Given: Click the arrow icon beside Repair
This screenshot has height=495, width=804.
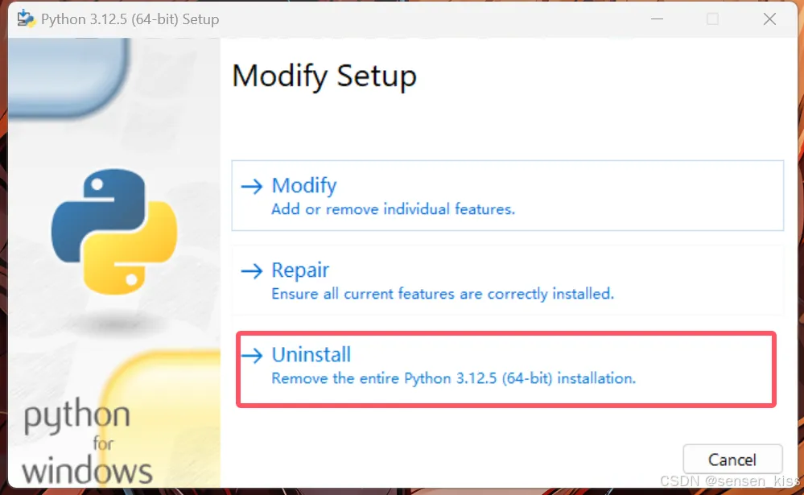Looking at the screenshot, I should pyautogui.click(x=252, y=271).
